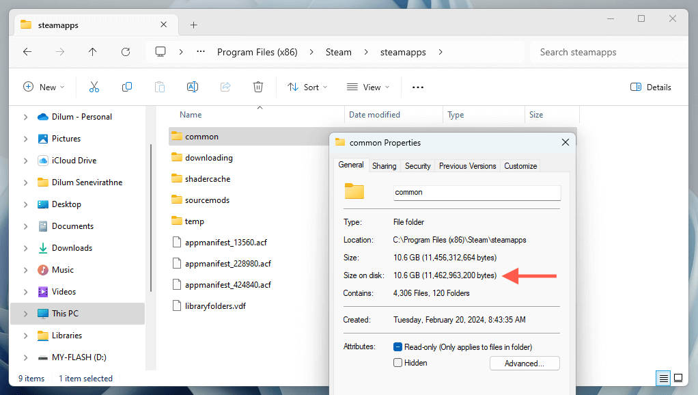Image resolution: width=698 pixels, height=395 pixels.
Task: Click the PC monitor icon in address bar
Action: (160, 52)
